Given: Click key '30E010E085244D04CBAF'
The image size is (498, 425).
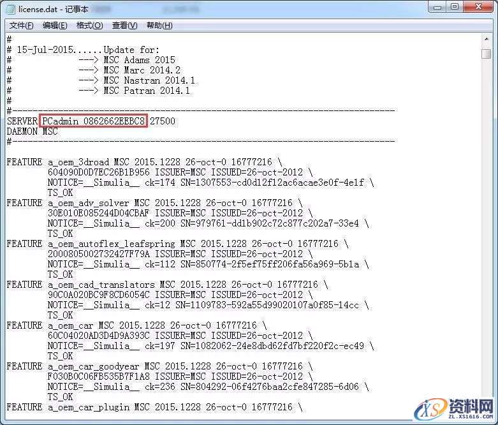Looking at the screenshot, I should pyautogui.click(x=98, y=213).
